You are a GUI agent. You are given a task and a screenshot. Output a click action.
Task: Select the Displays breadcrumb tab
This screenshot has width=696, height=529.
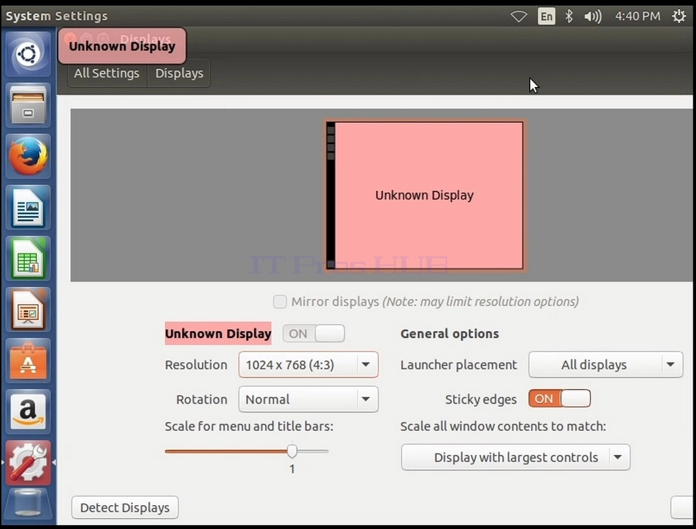(x=179, y=73)
